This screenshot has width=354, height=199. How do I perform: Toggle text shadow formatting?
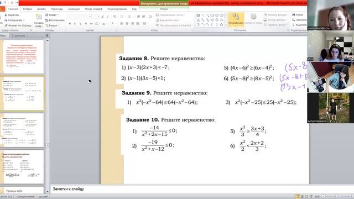coord(86,23)
